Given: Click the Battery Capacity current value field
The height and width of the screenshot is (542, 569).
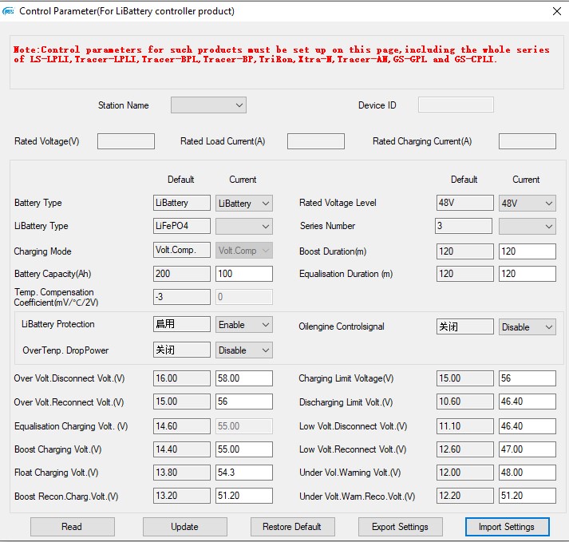Looking at the screenshot, I should (x=244, y=274).
